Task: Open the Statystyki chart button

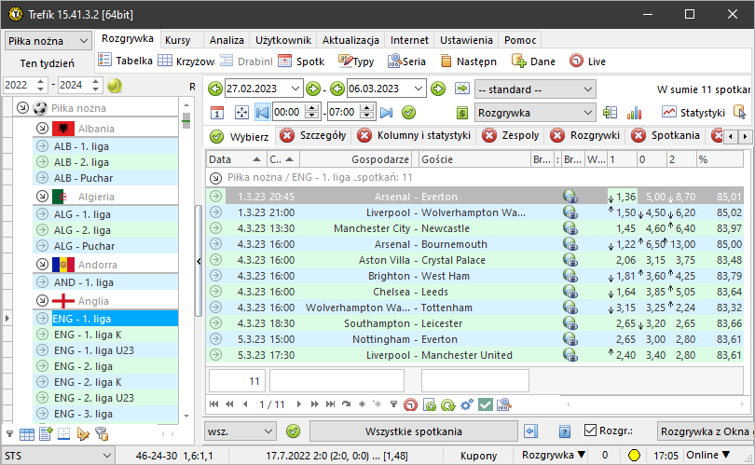Action: click(693, 113)
